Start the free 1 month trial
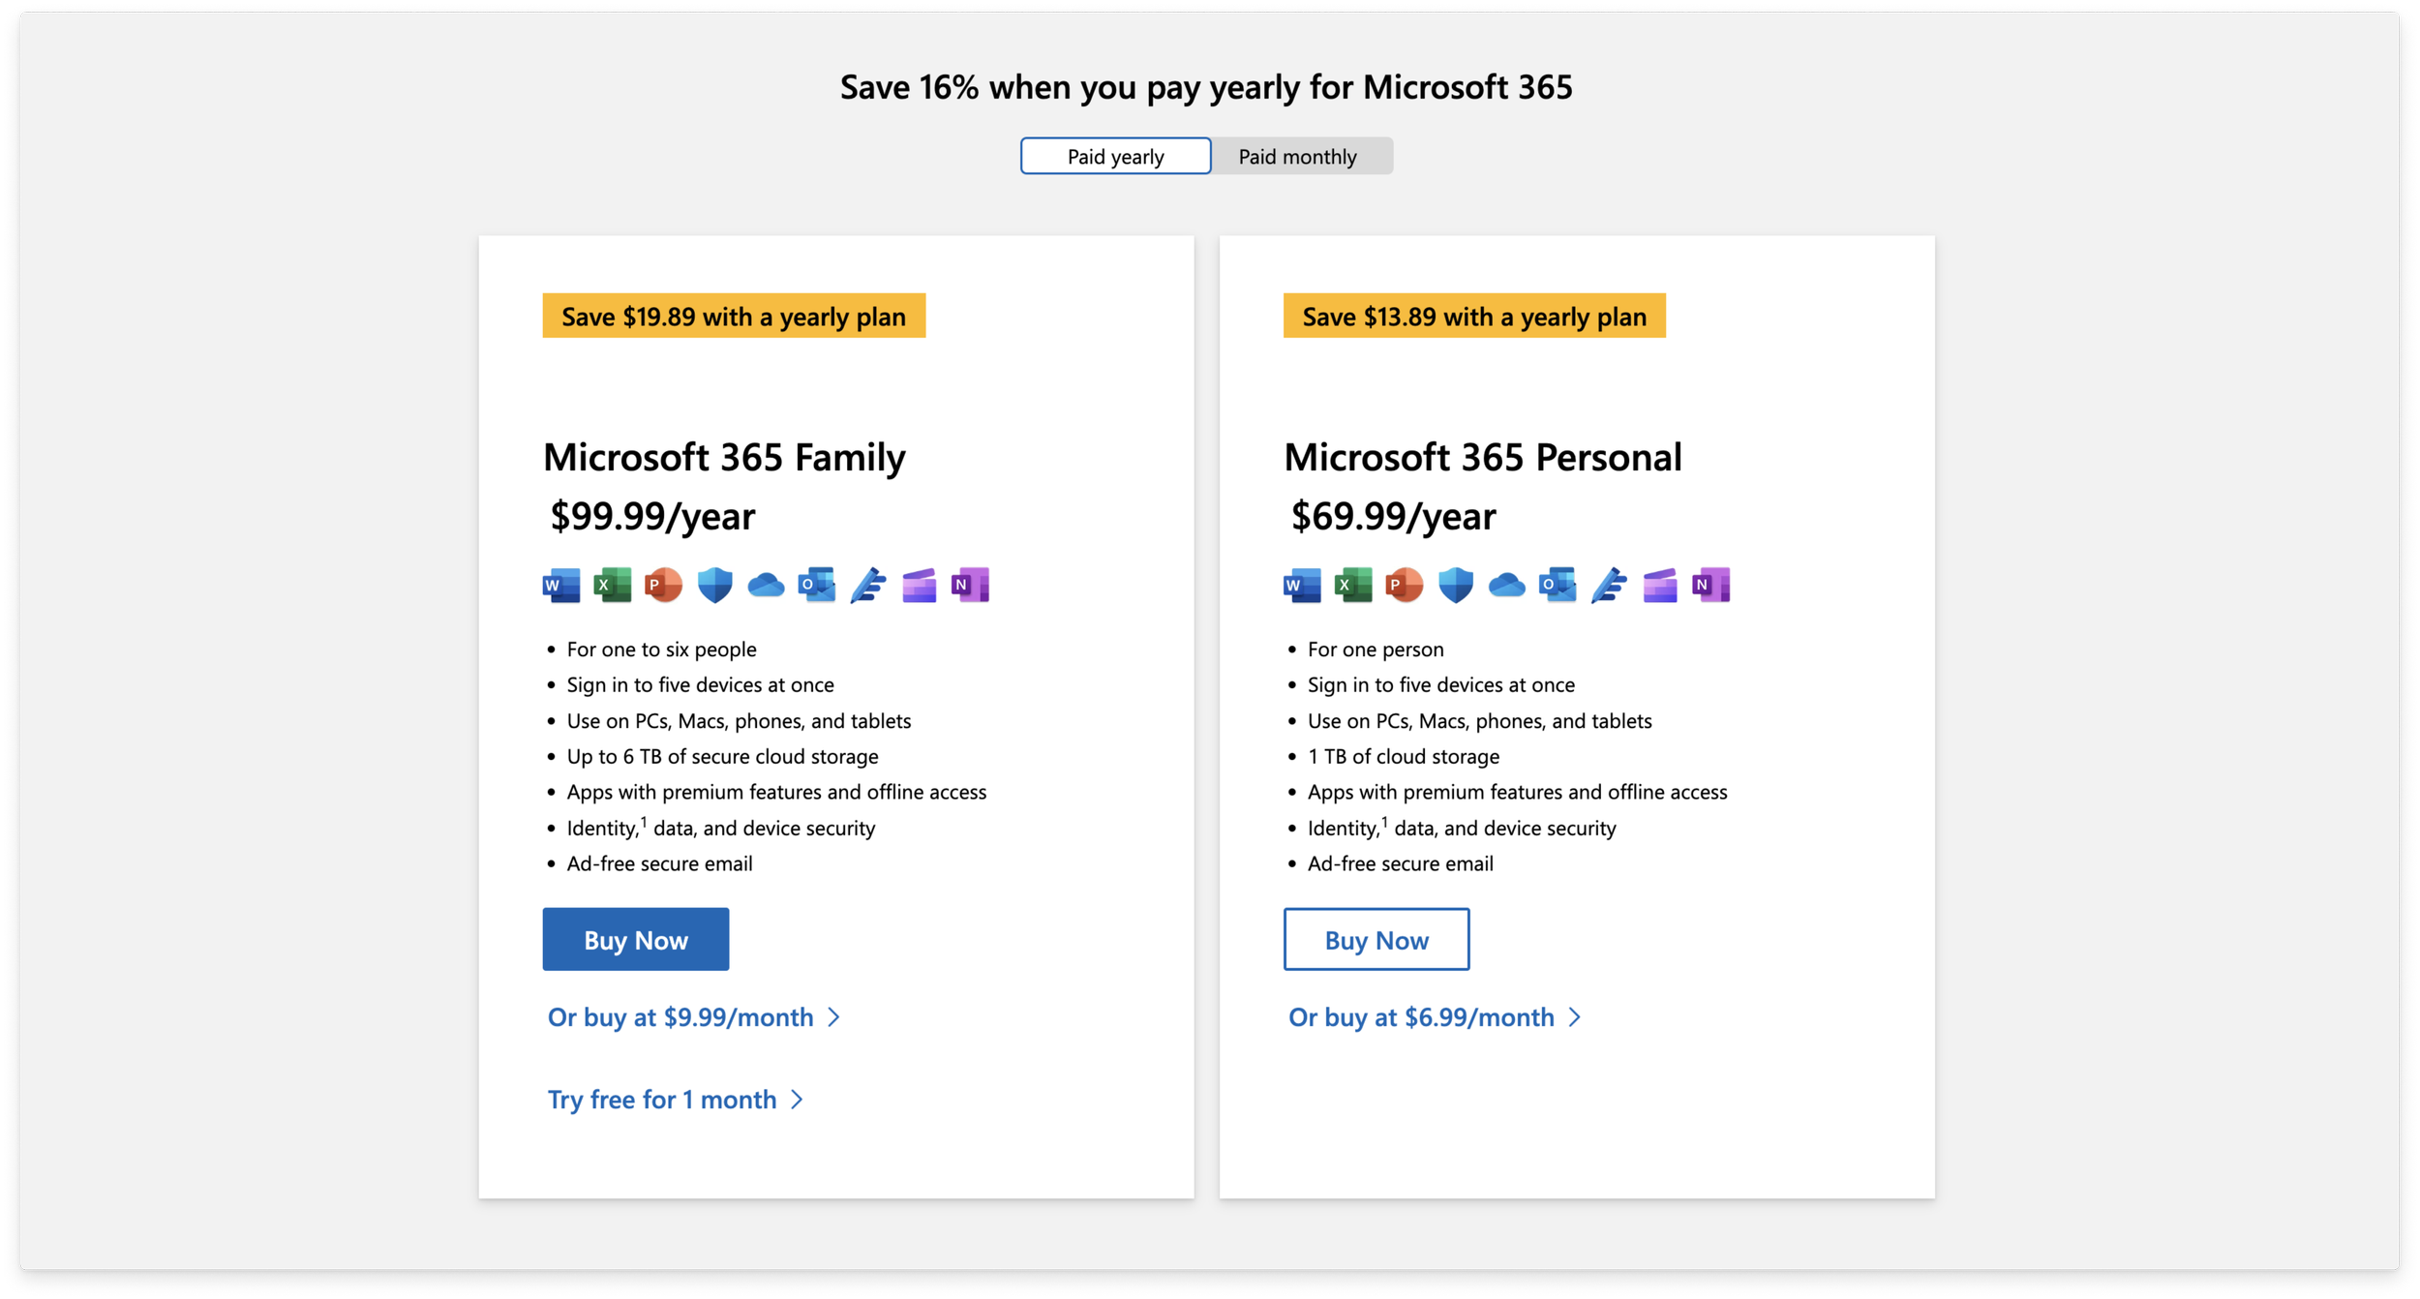This screenshot has width=2420, height=1299. click(x=674, y=1100)
